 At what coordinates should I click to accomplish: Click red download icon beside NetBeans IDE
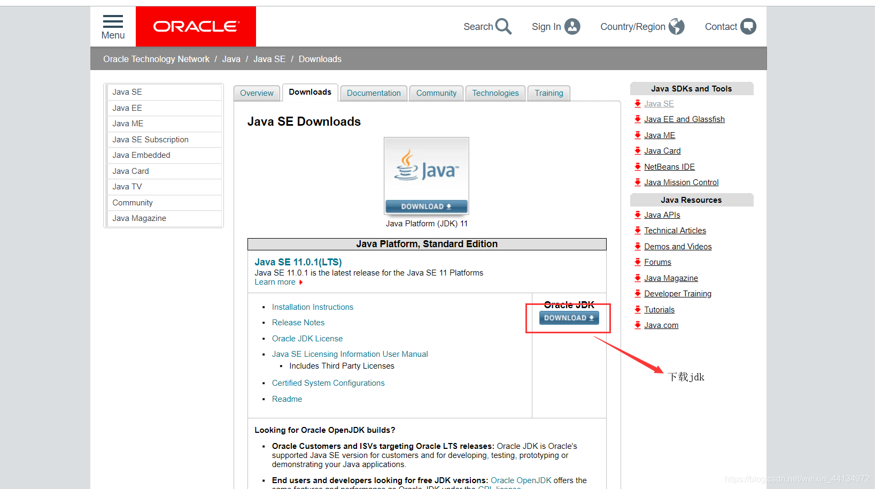(637, 167)
